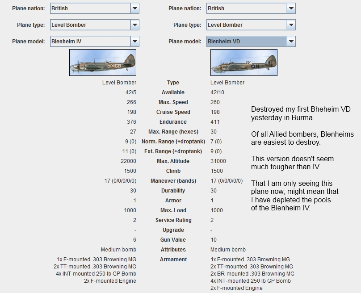Click the 411 endurance value

click(x=215, y=122)
